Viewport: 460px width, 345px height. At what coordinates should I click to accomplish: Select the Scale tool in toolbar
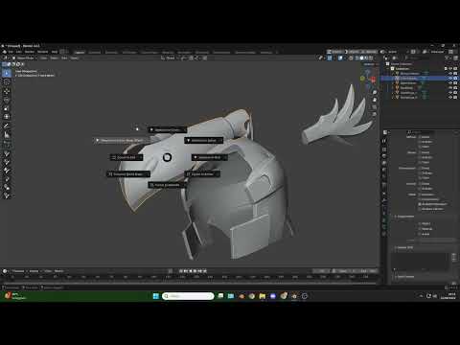pyautogui.click(x=7, y=108)
